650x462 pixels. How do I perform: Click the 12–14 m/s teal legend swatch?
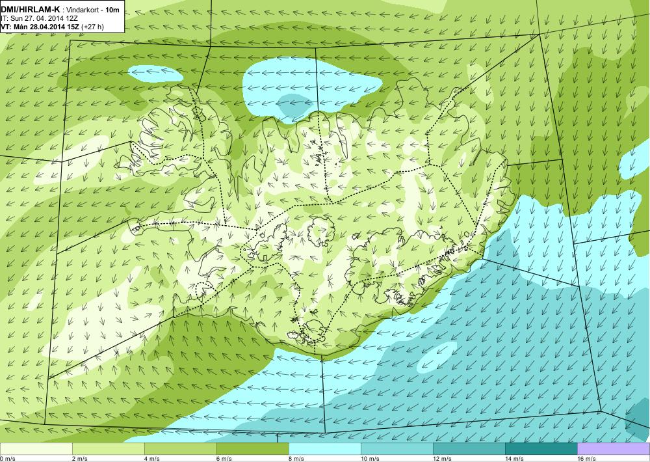[469, 449]
